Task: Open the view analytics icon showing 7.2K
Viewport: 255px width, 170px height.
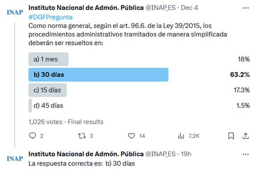Action: point(181,136)
